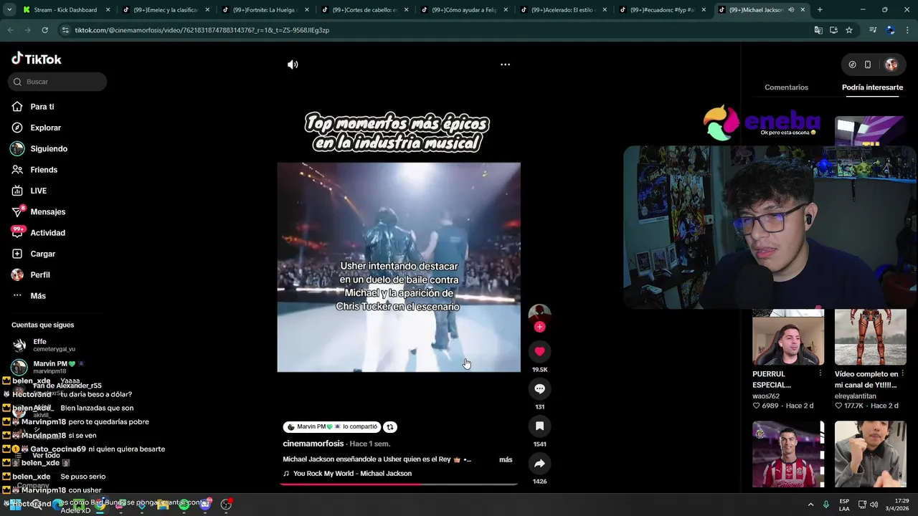Open the taskbar volume control
The width and height of the screenshot is (918, 516).
pyautogui.click(x=874, y=505)
